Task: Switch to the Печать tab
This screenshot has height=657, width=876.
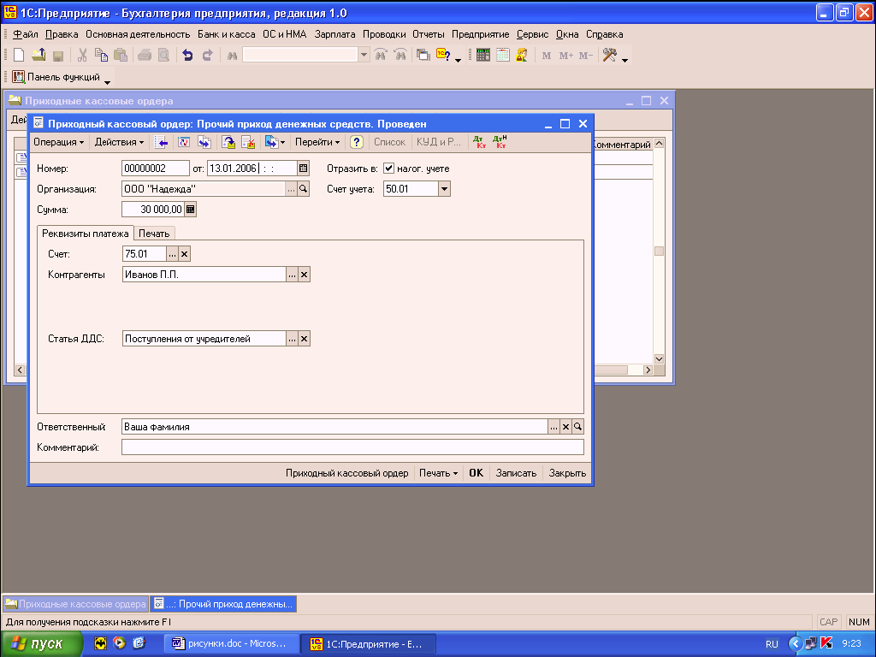Action: pyautogui.click(x=155, y=234)
